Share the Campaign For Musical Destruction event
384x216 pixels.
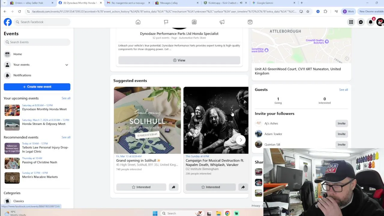click(x=243, y=187)
